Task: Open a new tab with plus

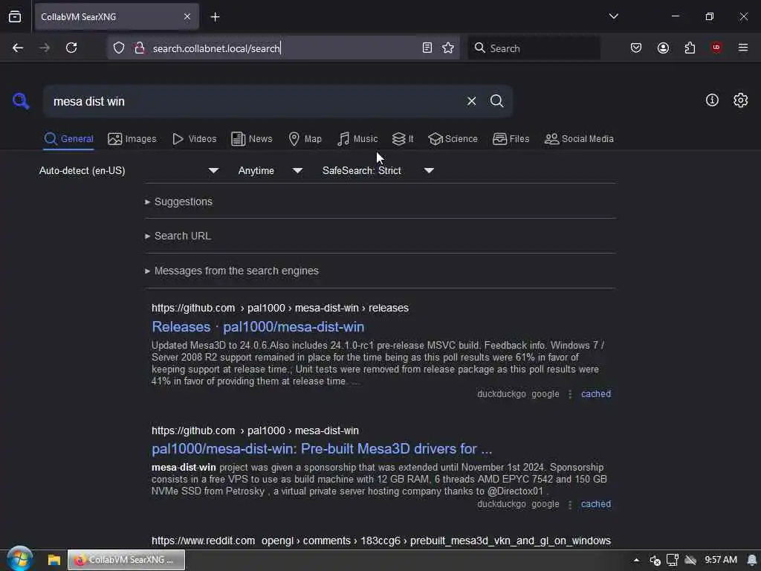Action: (215, 17)
